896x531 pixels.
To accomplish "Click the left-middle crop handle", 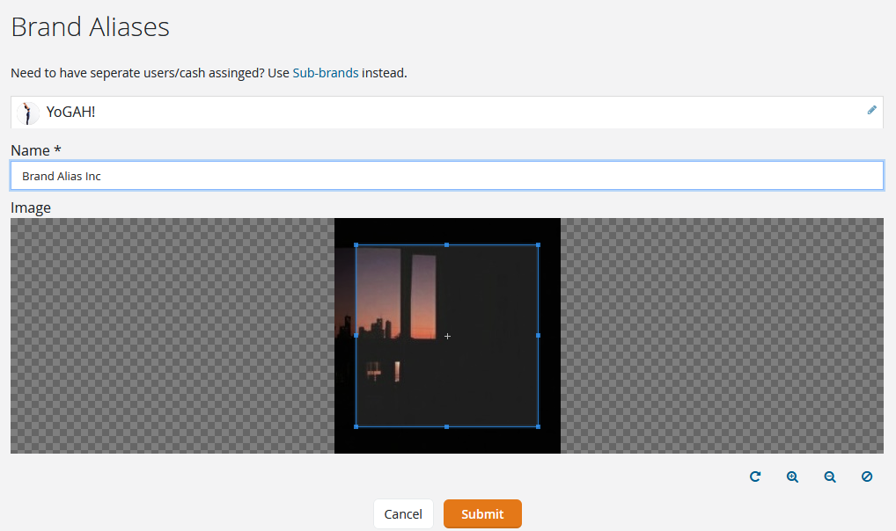I will 356,336.
